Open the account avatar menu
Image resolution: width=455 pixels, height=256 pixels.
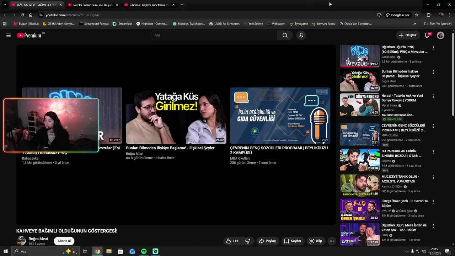click(440, 35)
